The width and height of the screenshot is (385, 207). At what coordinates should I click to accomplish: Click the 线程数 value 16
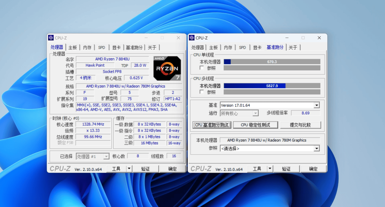[x=174, y=156]
